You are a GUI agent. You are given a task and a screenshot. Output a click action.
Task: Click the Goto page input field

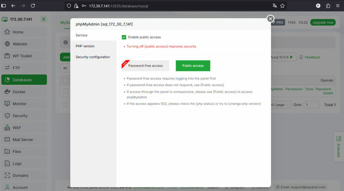[x=311, y=105]
